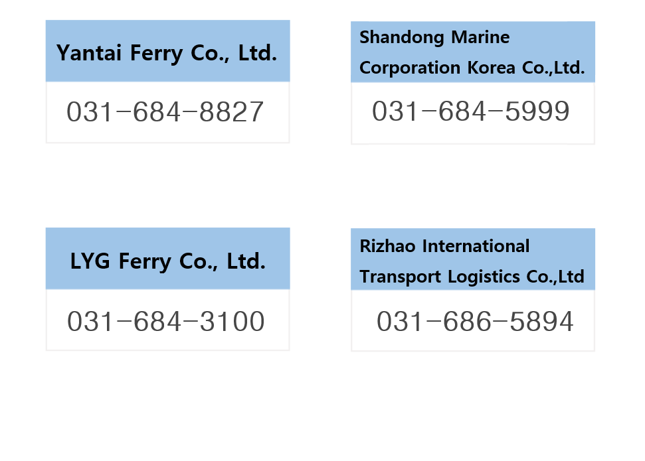Image resolution: width=645 pixels, height=461 pixels.
Task: Click the LYG Ferry Co., Ltd. header
Action: tap(167, 261)
